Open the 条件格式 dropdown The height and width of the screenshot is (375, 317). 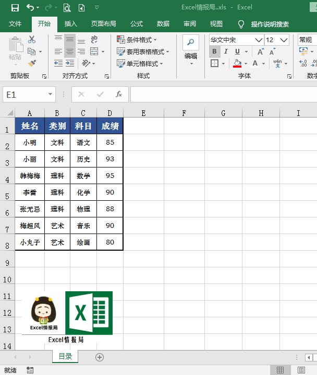click(x=137, y=40)
